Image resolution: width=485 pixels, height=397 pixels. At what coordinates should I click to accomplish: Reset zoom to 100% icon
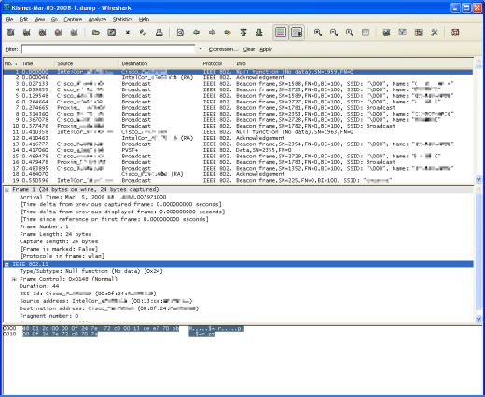click(x=350, y=33)
